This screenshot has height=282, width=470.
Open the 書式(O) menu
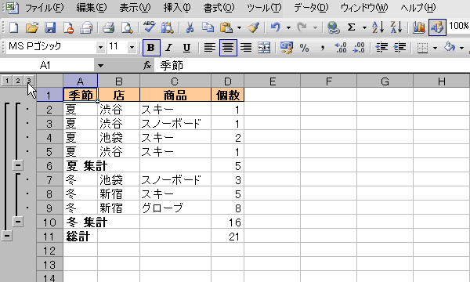click(219, 8)
